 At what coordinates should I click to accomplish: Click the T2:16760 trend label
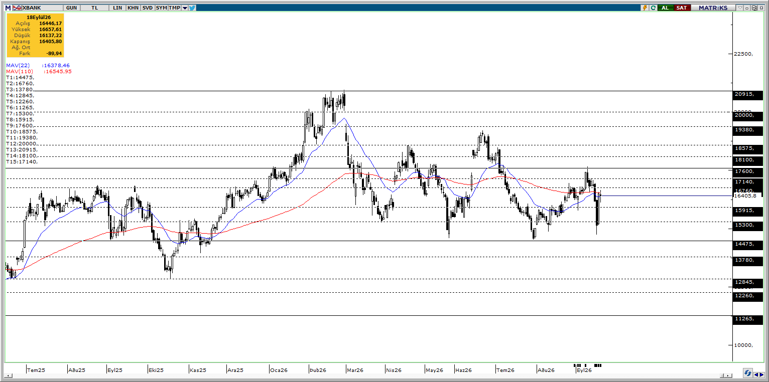coord(20,84)
